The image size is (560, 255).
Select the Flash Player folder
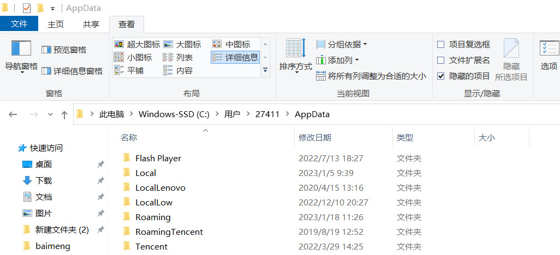point(152,159)
